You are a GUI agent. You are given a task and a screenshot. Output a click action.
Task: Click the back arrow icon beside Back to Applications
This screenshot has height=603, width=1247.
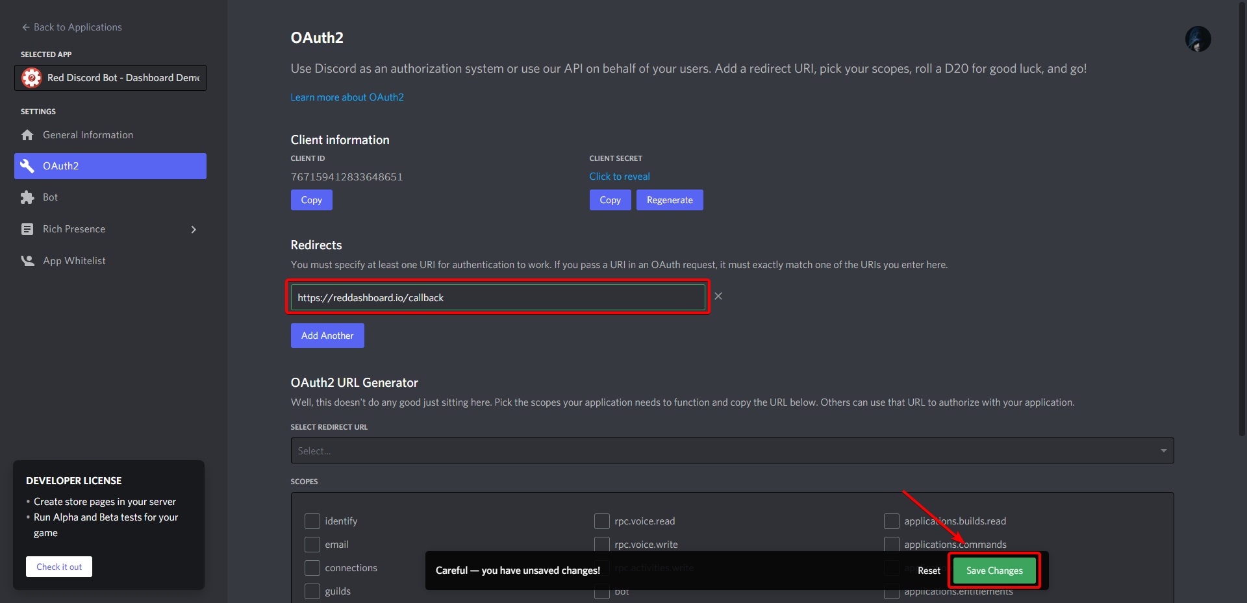(x=26, y=27)
